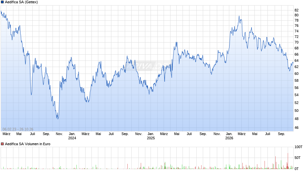Click the price axis value 56
Viewport: 307px width, 172px height.
297,88
